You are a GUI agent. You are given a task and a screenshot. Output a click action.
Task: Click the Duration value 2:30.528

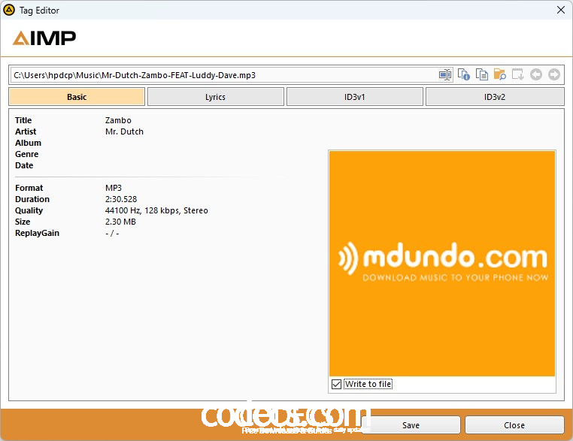(x=121, y=199)
